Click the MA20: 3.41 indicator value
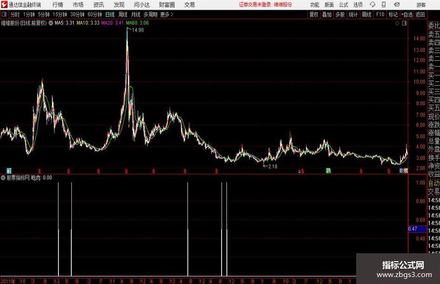This screenshot has width=440, height=284. click(112, 23)
